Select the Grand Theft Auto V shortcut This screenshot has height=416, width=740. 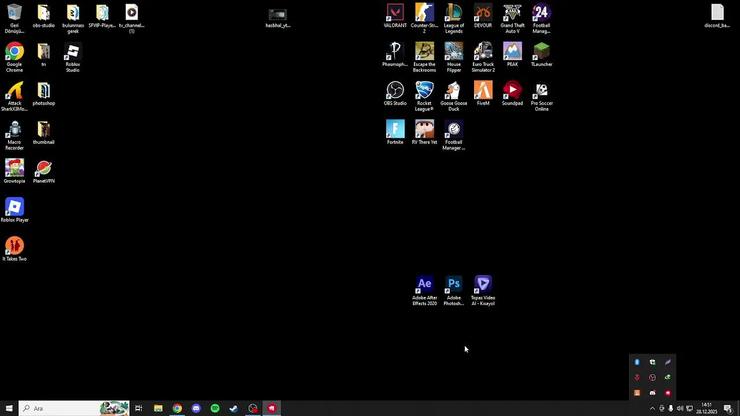coord(512,18)
